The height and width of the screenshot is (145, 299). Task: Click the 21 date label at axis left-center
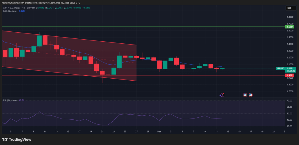click(102, 132)
